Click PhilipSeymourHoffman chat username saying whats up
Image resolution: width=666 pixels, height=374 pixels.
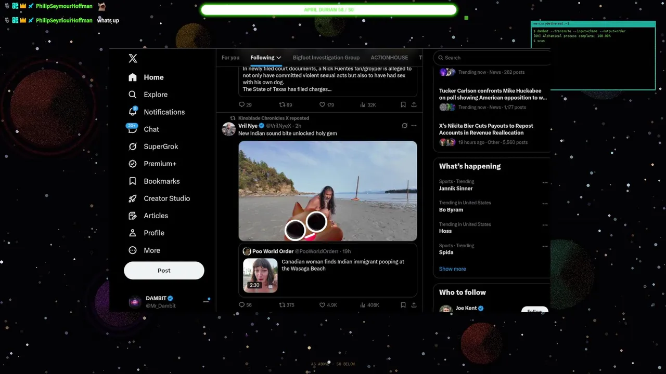click(64, 21)
